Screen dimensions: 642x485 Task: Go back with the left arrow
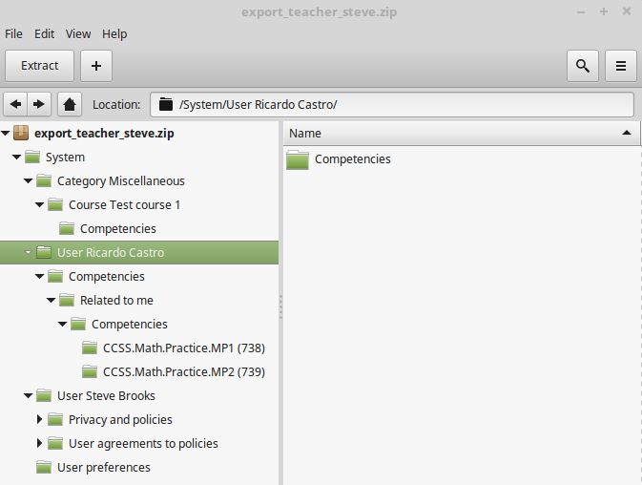(15, 104)
